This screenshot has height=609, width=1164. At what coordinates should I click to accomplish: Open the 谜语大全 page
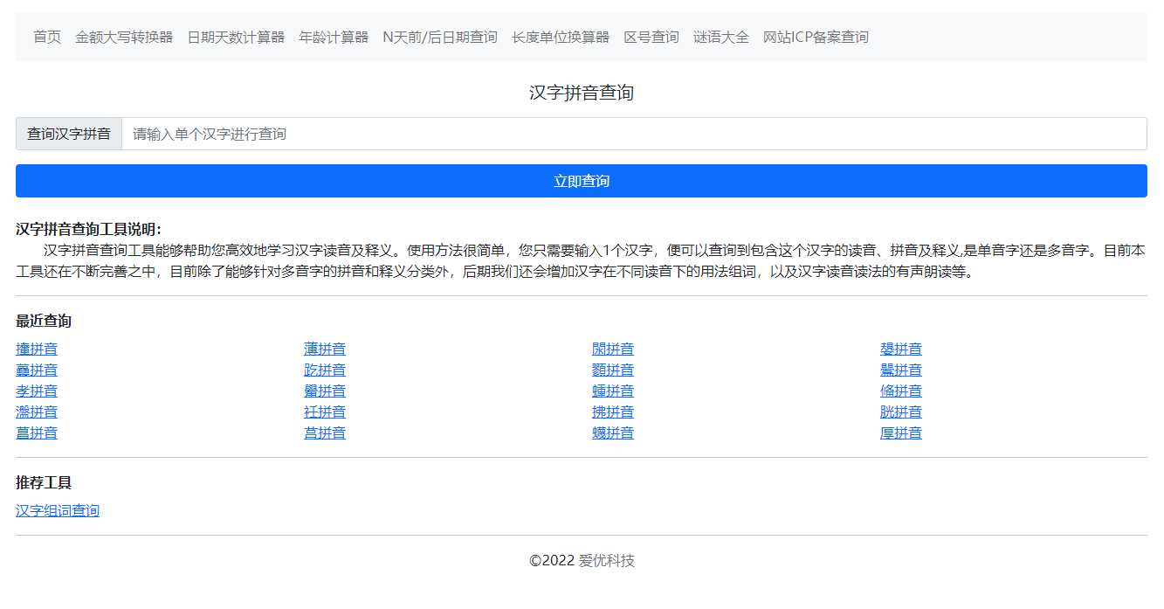click(x=720, y=37)
